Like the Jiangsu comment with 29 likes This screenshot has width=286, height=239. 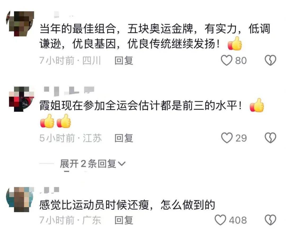[x=227, y=138]
